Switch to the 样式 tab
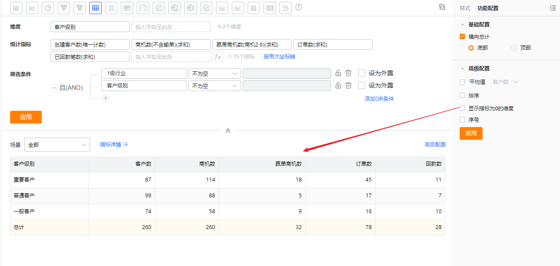Screen dimensions: 560x266 coord(465,8)
